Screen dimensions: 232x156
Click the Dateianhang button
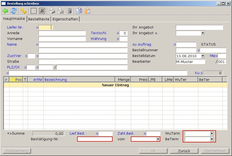[x=17, y=151]
